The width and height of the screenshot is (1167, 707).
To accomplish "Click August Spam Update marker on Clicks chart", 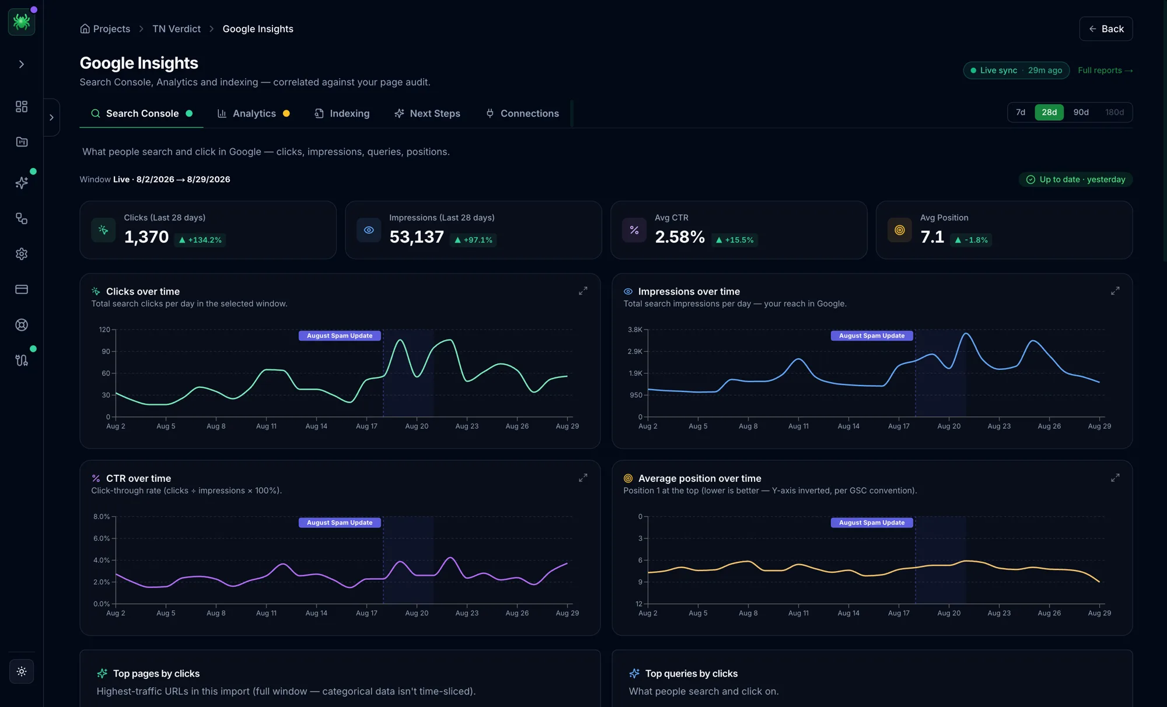I will (340, 335).
